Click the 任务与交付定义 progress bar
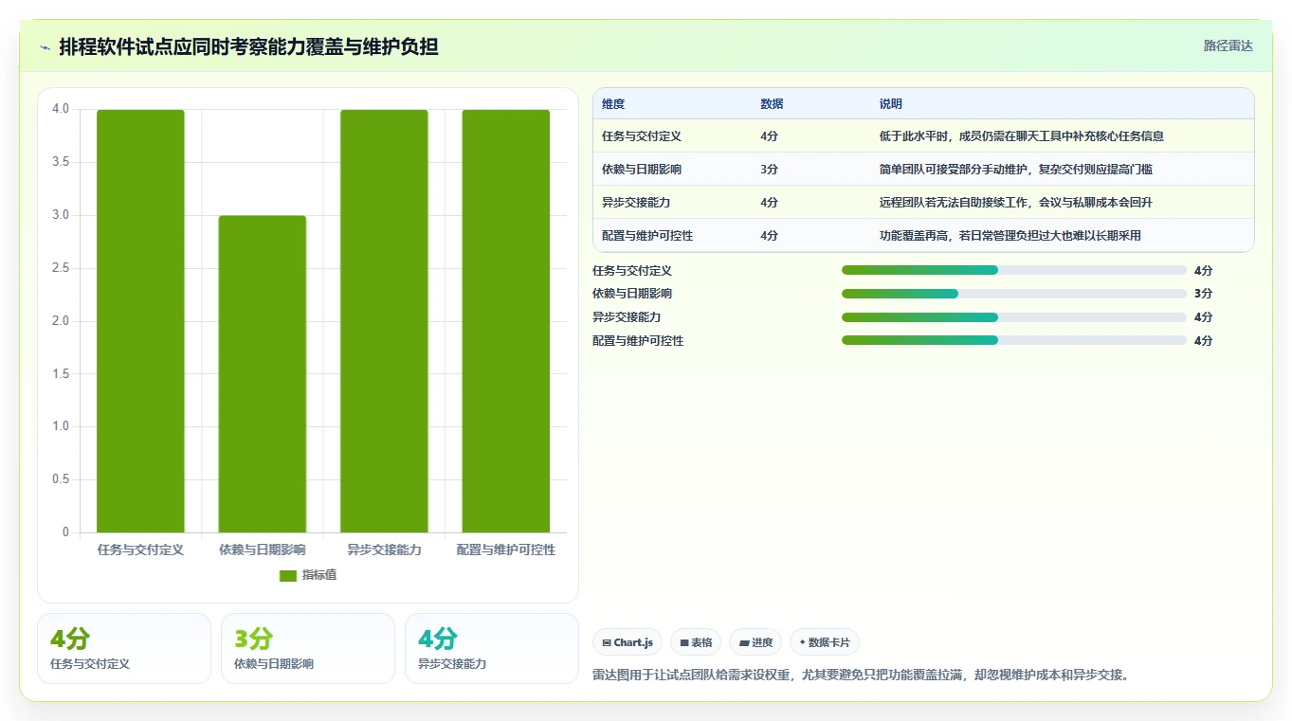 coord(1014,270)
